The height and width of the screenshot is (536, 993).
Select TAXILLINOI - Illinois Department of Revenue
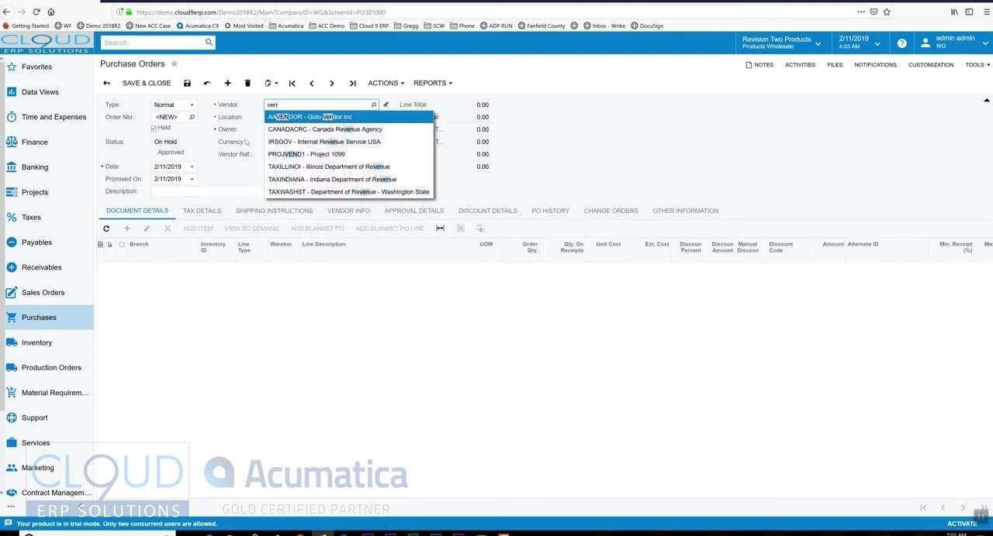coord(349,167)
